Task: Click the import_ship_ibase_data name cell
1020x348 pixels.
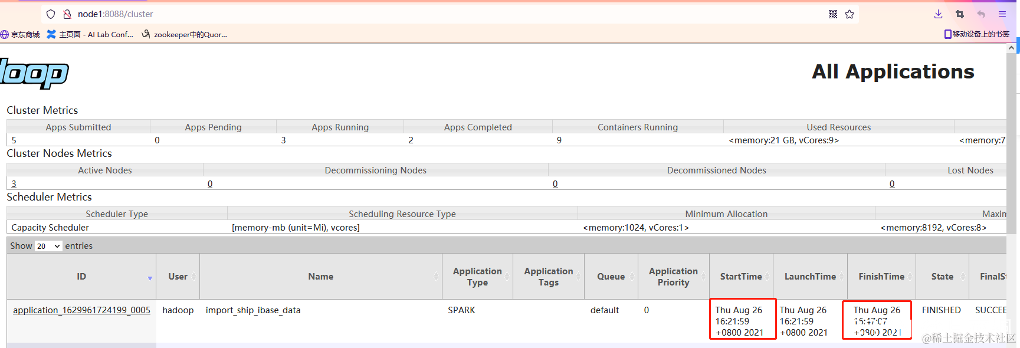Action: point(253,310)
